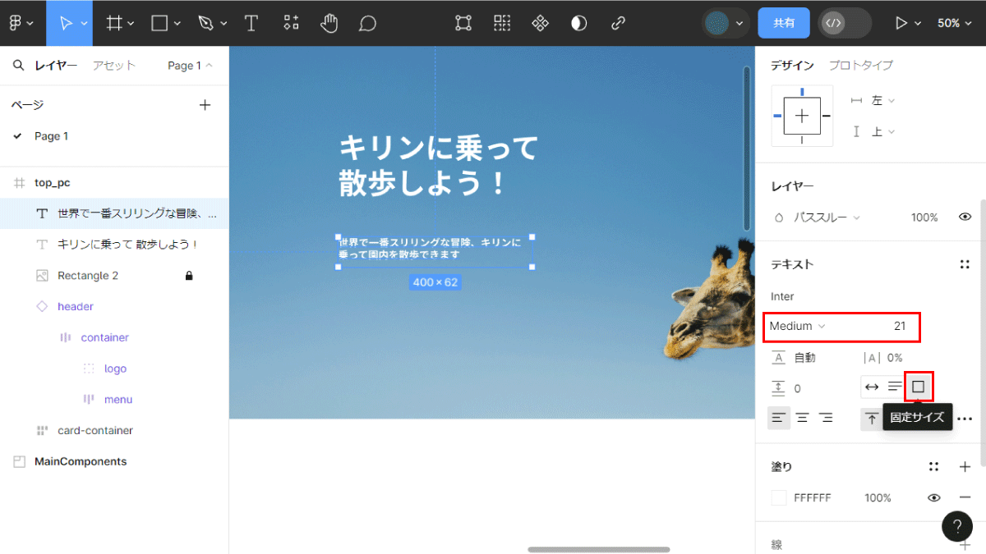Open the Medium font weight dropdown
Viewport: 986px width, 554px height.
tap(797, 327)
